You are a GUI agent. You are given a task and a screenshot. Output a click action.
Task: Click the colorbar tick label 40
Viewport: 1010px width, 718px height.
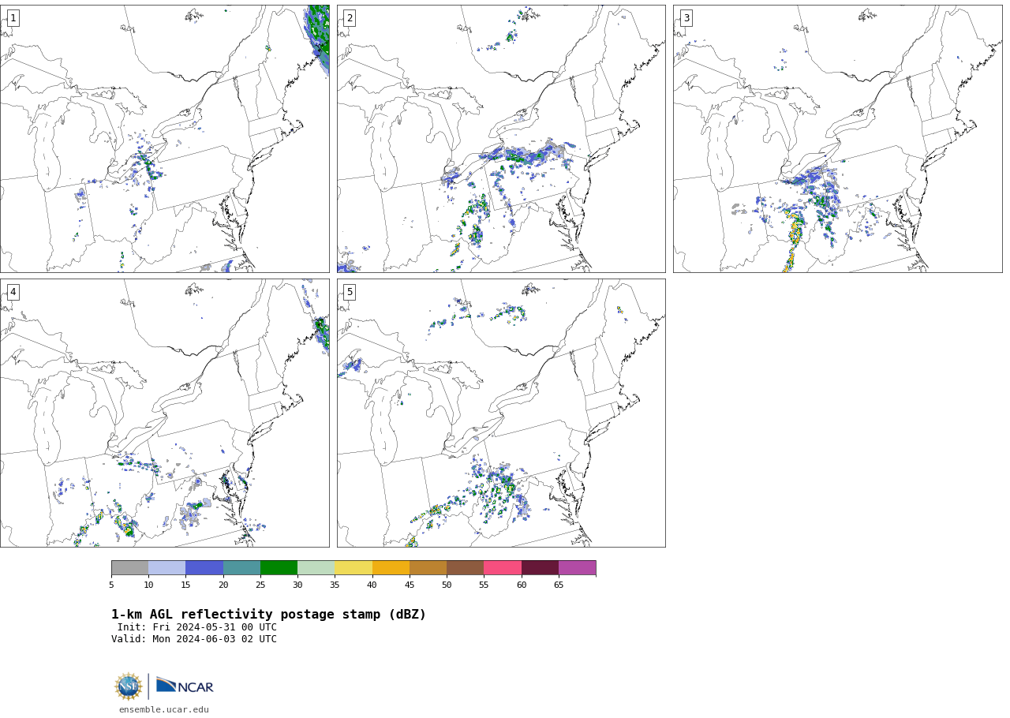pos(372,585)
